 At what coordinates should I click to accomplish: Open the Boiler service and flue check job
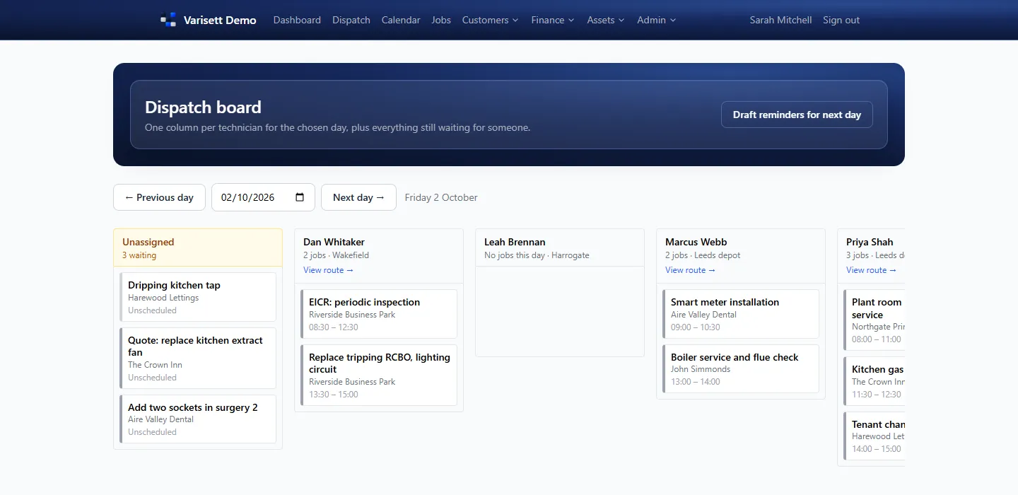741,368
